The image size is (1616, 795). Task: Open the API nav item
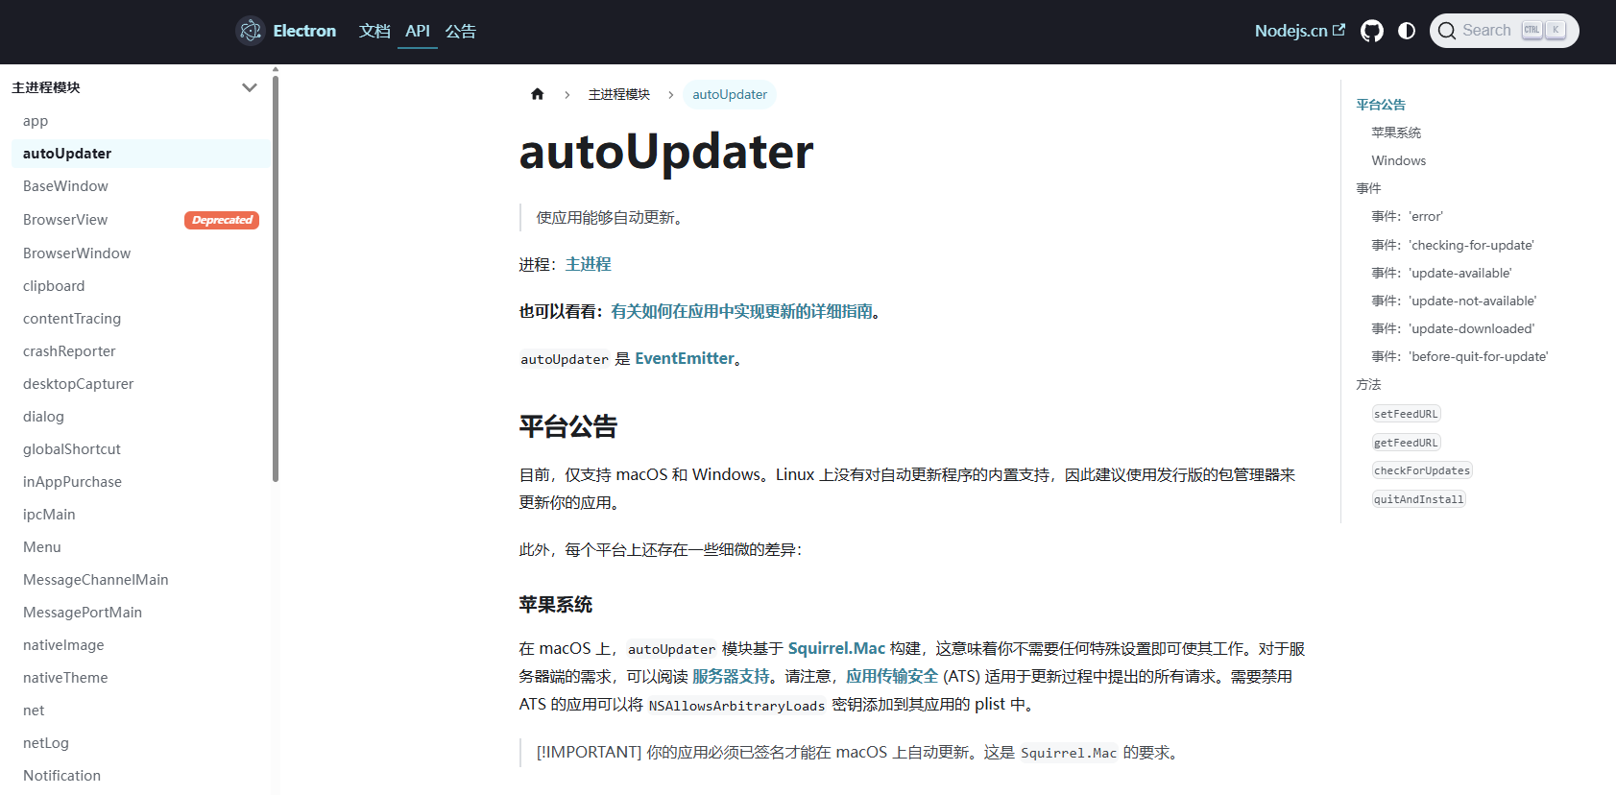pyautogui.click(x=418, y=31)
